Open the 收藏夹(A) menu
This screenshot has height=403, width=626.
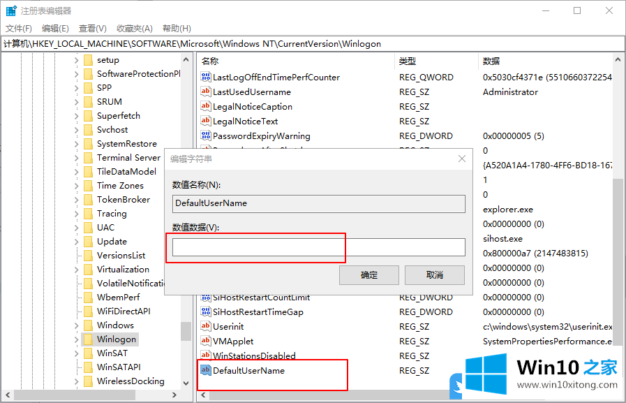pyautogui.click(x=135, y=29)
